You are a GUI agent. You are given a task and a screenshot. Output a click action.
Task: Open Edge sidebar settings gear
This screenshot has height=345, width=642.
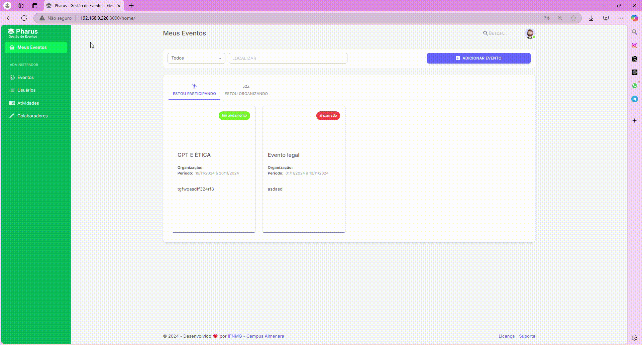pos(634,338)
